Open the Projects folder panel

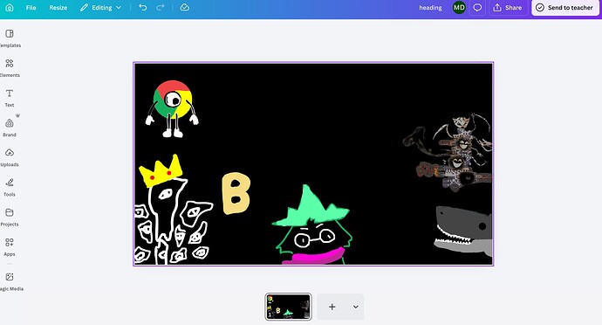(x=10, y=218)
